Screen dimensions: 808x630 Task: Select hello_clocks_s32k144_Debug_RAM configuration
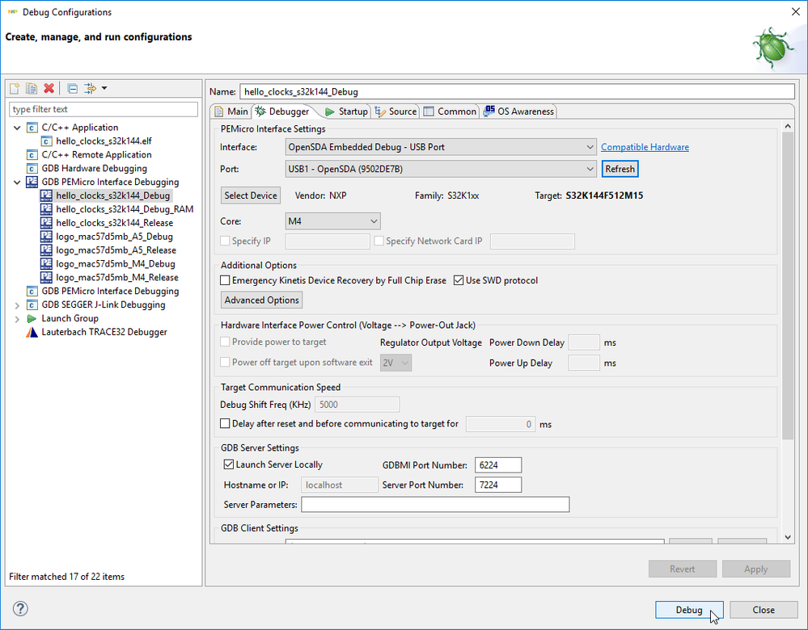coord(125,209)
